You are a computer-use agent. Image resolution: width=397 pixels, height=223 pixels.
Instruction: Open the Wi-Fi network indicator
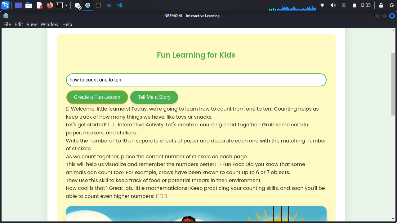pyautogui.click(x=322, y=5)
